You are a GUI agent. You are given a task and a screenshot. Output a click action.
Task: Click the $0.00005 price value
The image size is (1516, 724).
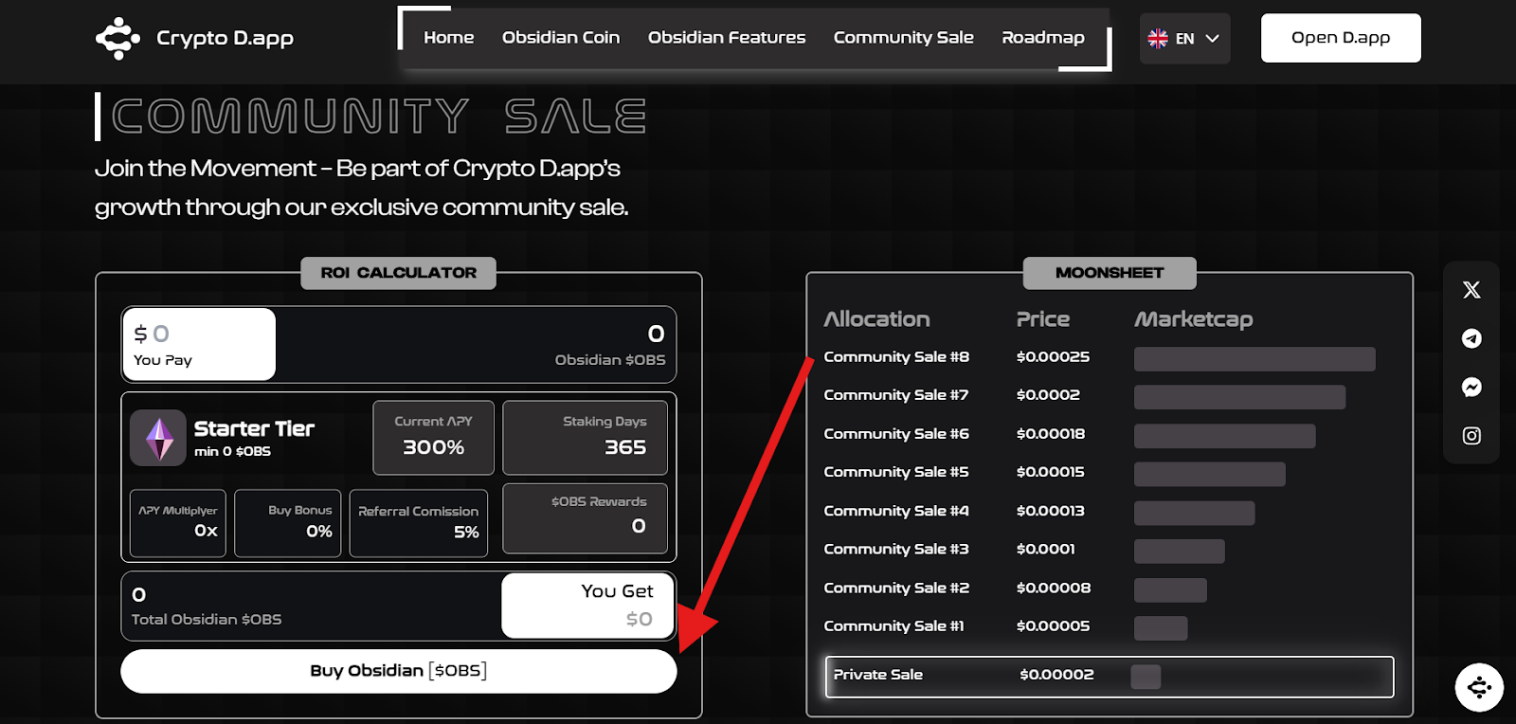(x=1053, y=625)
